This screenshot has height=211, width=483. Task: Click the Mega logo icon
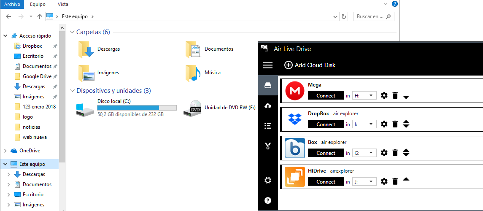(x=295, y=91)
